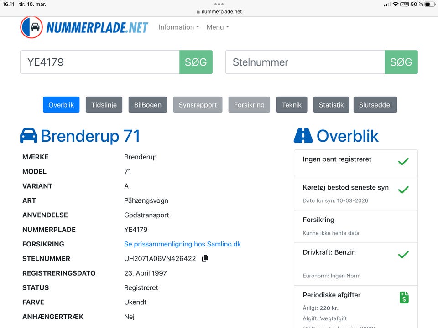This screenshot has height=328, width=438.
Task: Open the Synsrapport tab
Action: click(x=198, y=105)
